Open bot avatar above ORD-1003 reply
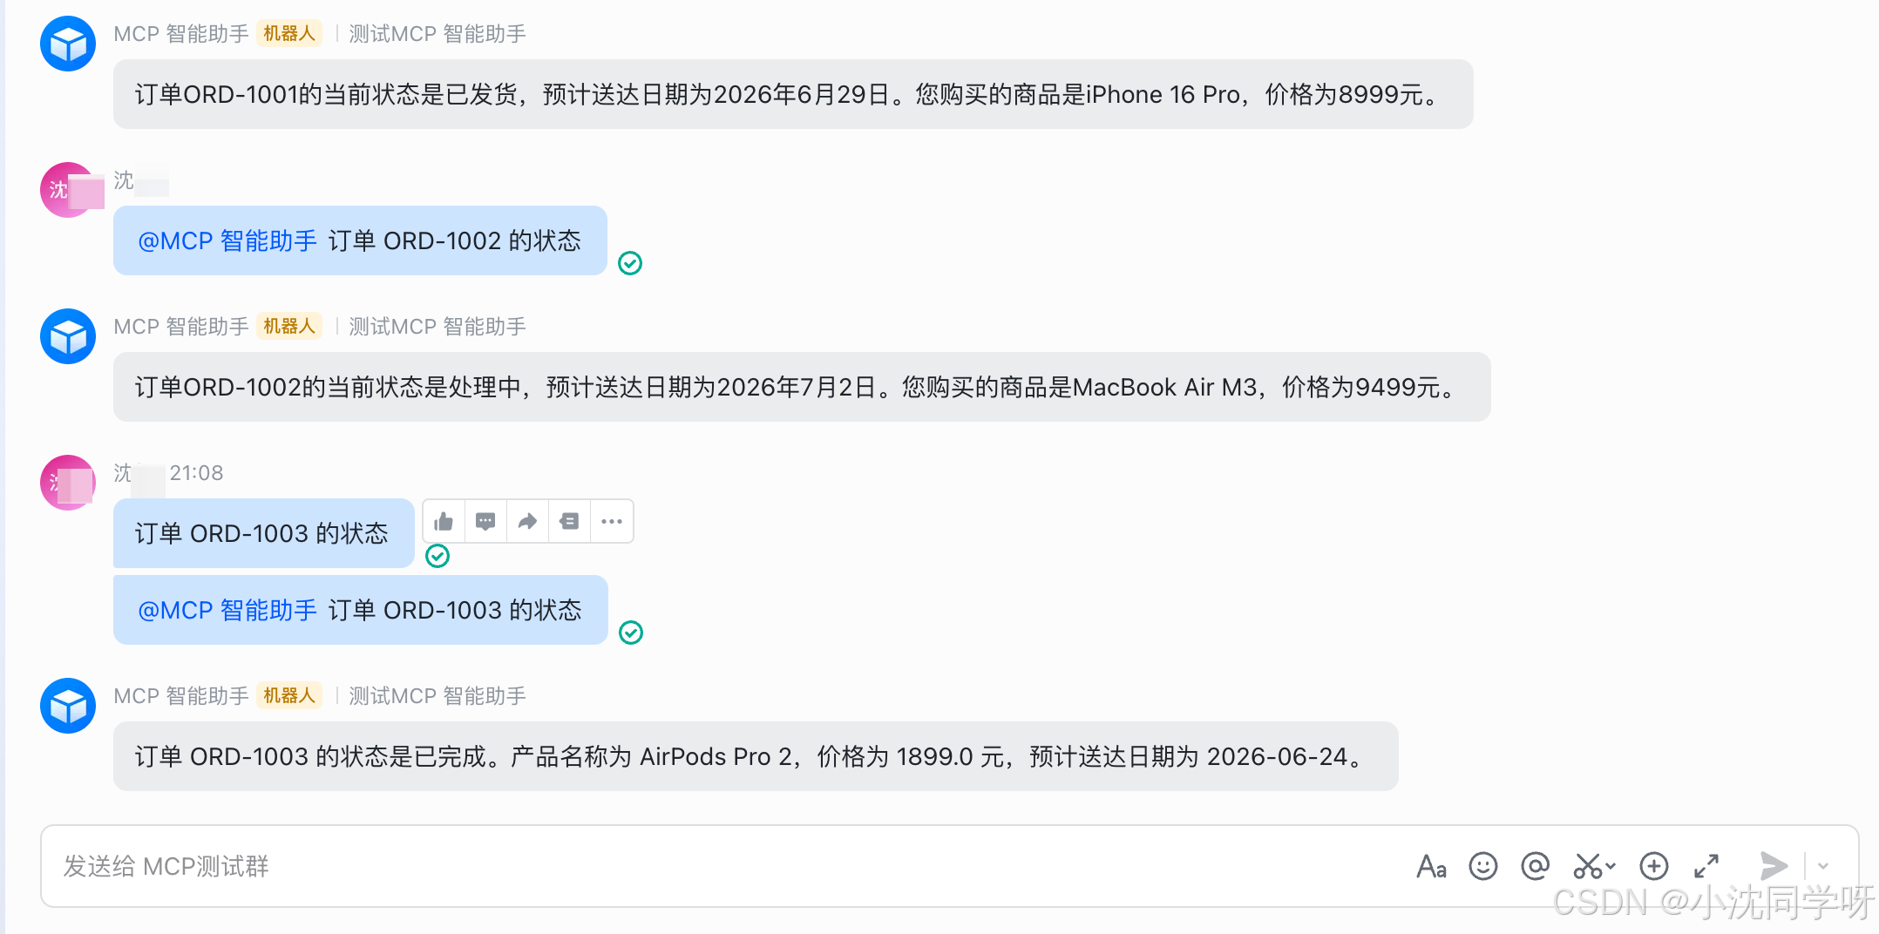1879x934 pixels. pyautogui.click(x=68, y=706)
